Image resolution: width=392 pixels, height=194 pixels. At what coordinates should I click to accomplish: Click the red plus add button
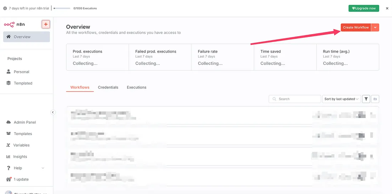click(46, 24)
